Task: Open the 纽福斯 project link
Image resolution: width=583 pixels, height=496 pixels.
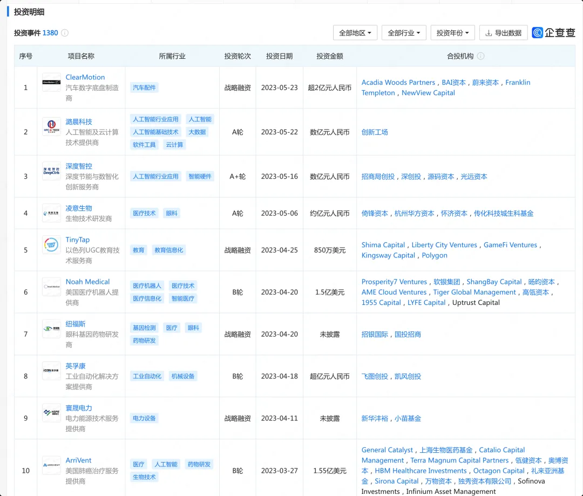Action: tap(76, 323)
